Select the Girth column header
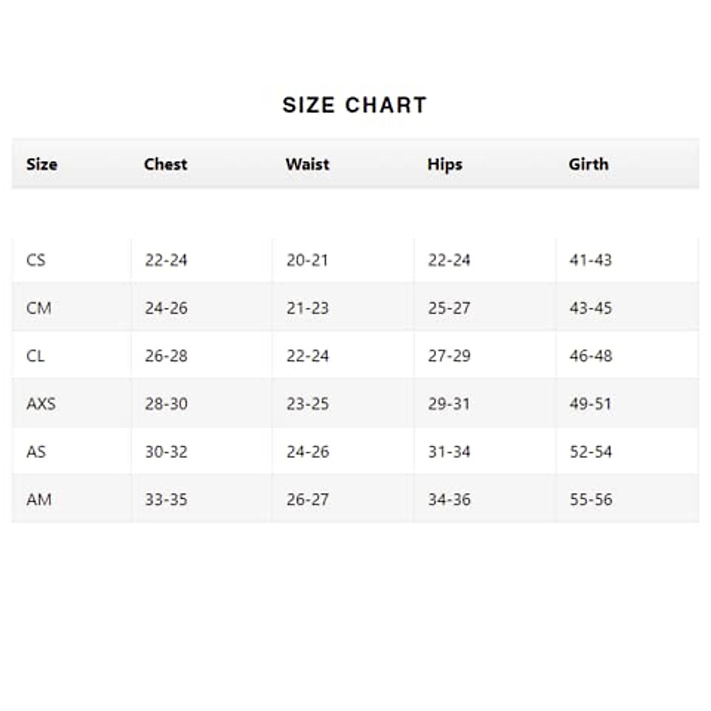The width and height of the screenshot is (711, 711). pyautogui.click(x=588, y=164)
